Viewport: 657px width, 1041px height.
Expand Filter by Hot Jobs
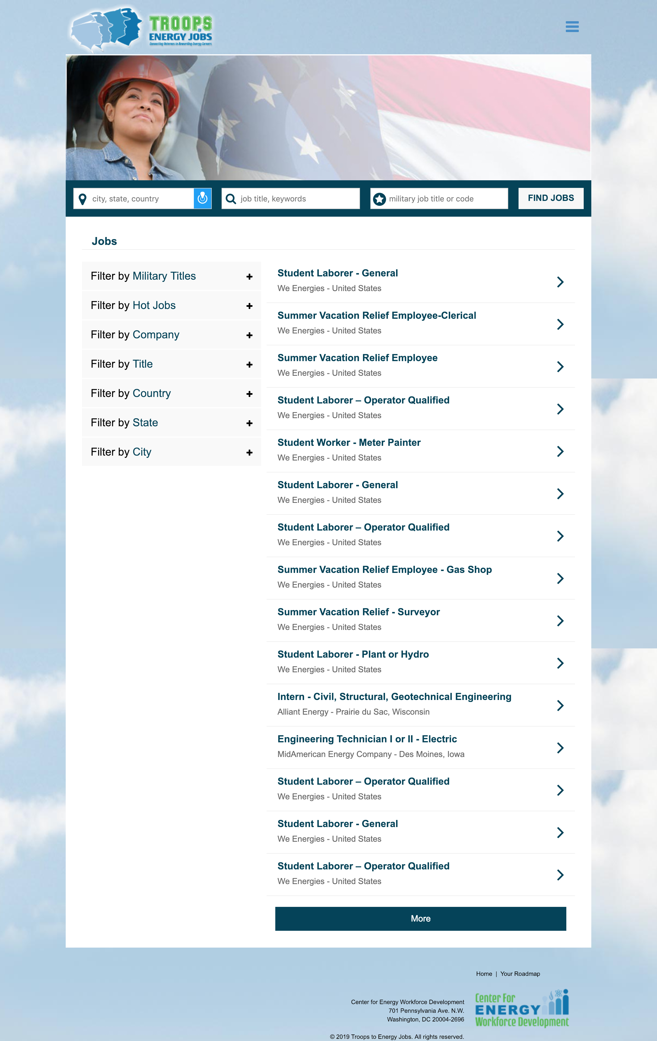pos(171,305)
